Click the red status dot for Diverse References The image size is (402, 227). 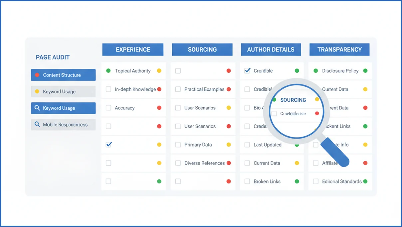[x=229, y=163]
